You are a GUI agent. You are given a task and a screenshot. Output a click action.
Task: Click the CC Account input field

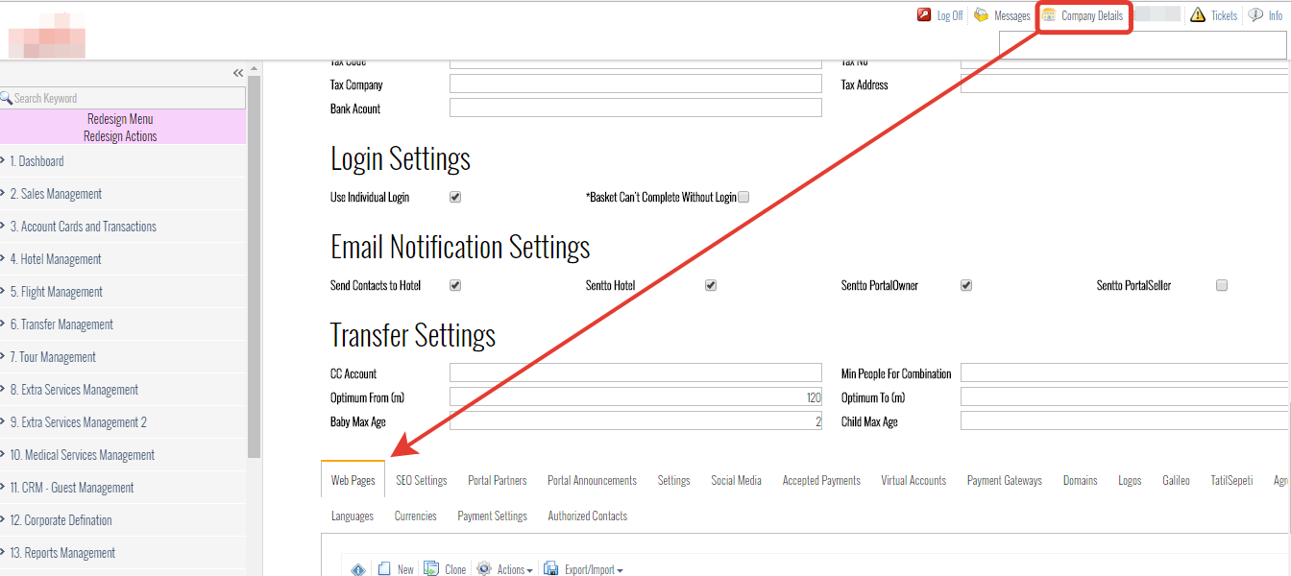[x=636, y=373]
